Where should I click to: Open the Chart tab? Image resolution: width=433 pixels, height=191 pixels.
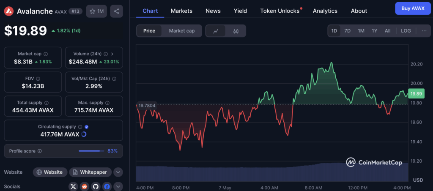(x=150, y=11)
